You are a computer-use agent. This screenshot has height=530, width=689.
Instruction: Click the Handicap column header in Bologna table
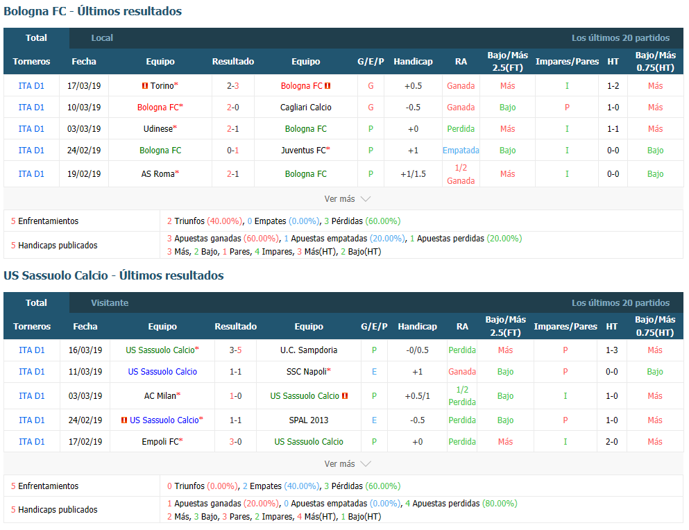(x=413, y=62)
